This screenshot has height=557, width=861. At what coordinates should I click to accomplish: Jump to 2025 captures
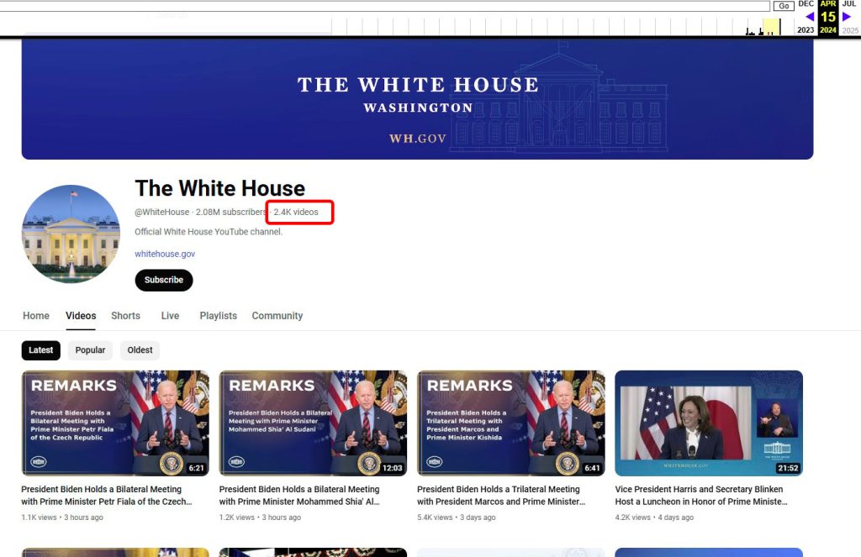pyautogui.click(x=850, y=30)
